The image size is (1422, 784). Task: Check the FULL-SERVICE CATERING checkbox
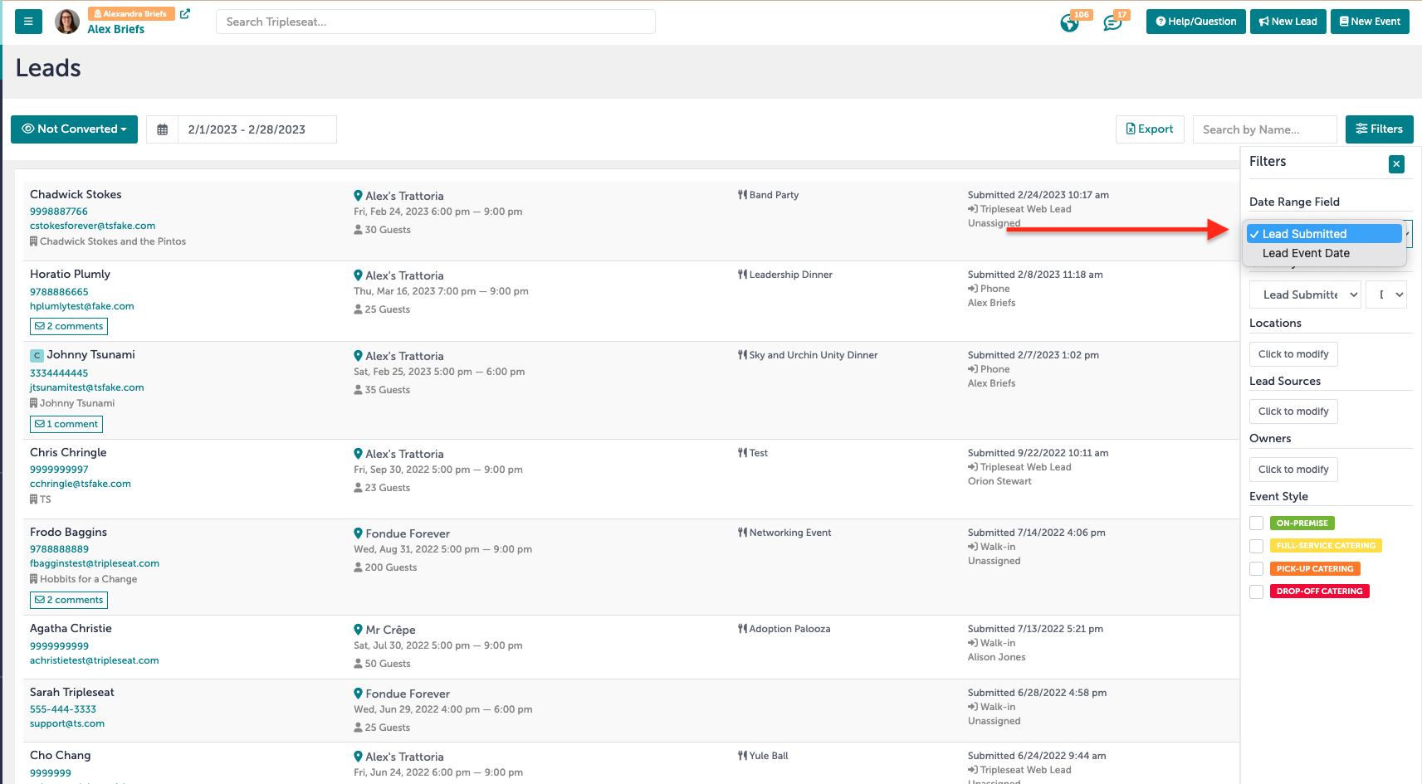pos(1257,546)
